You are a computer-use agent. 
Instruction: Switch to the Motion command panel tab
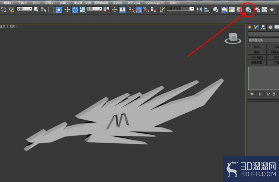click(270, 27)
